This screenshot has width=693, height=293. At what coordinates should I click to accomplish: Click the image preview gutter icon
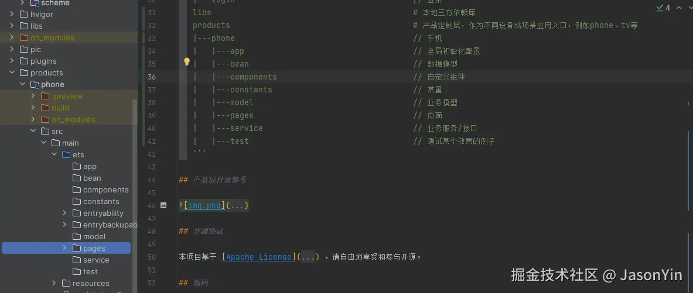(x=163, y=205)
